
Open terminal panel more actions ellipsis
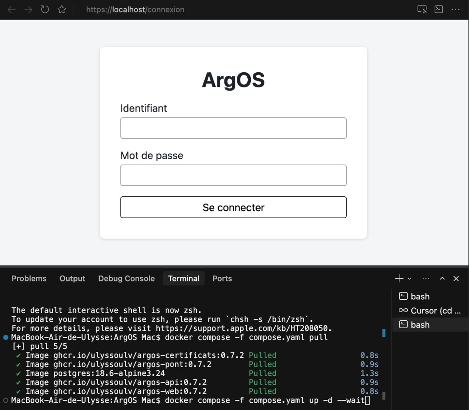426,279
